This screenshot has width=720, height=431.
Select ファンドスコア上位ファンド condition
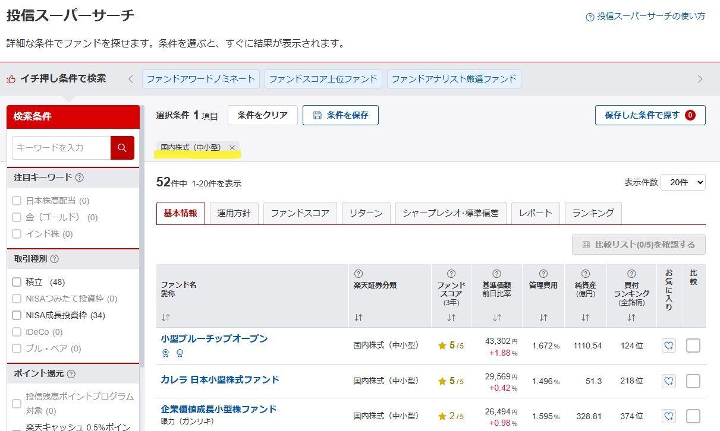[323, 79]
